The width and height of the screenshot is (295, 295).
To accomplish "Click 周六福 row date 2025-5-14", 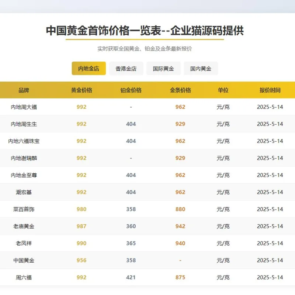I will click(270, 277).
